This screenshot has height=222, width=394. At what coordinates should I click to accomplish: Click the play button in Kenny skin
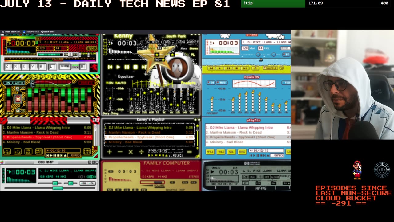119,67
